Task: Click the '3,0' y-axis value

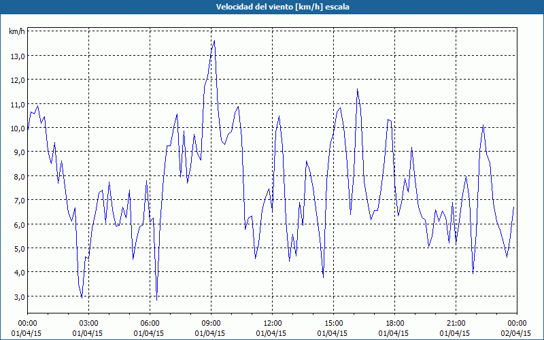Action: [19, 297]
